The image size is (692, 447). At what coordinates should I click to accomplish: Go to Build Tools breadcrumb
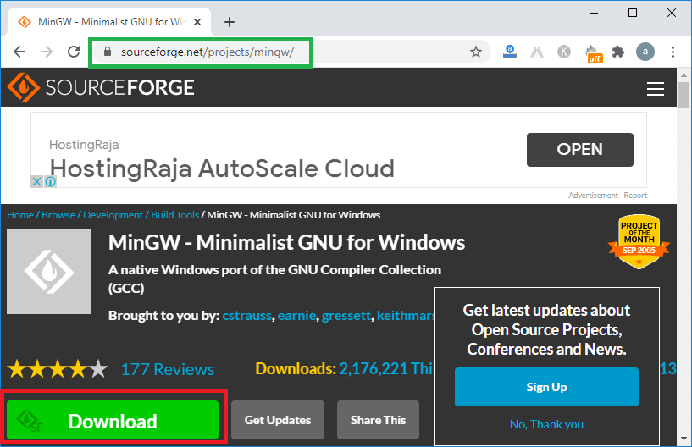[175, 215]
